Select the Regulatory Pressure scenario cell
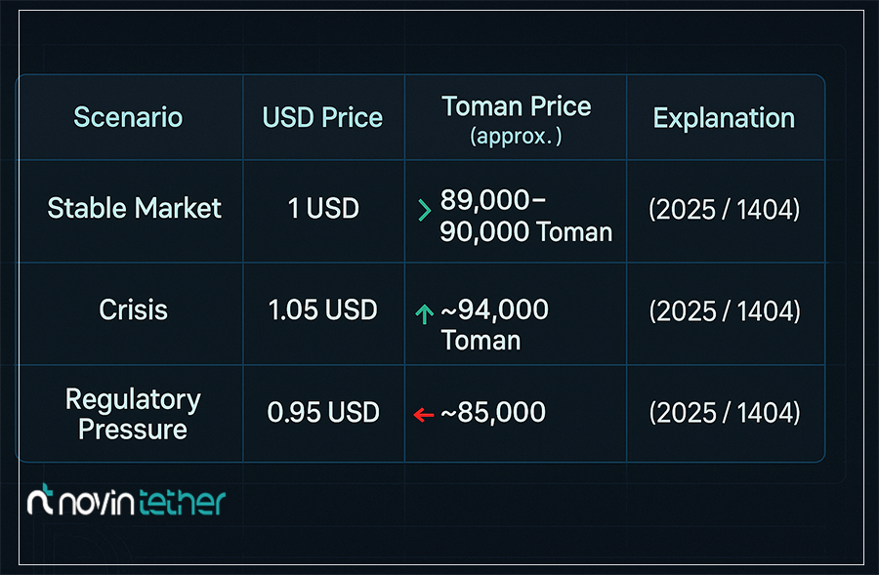This screenshot has width=879, height=575. click(x=133, y=414)
